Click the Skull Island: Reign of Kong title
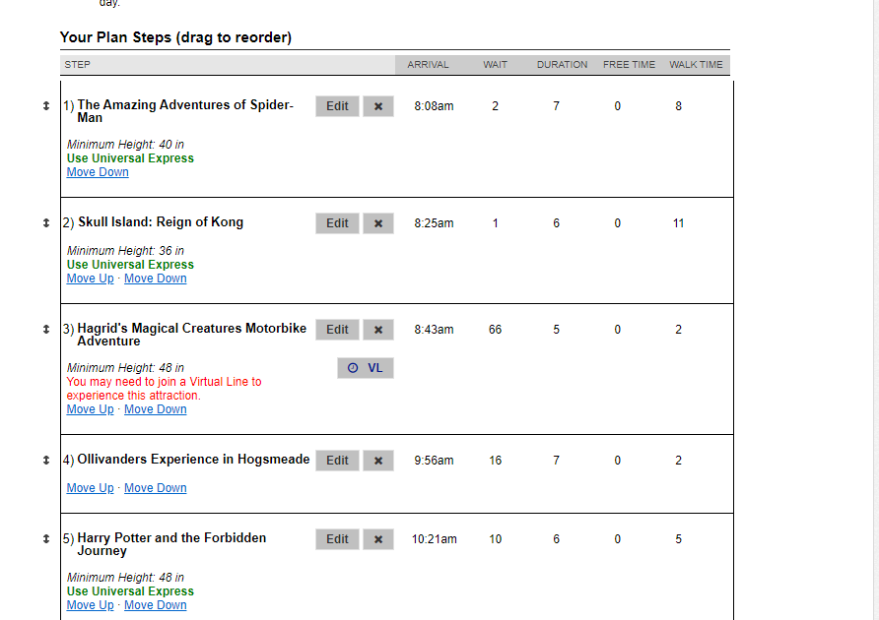The height and width of the screenshot is (620, 879). 161,222
